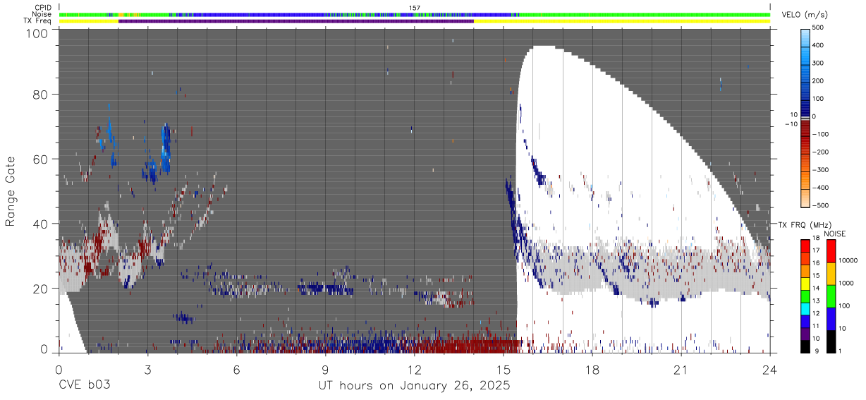
Task: Click the 24 tick on UT hours axis
Action: pyautogui.click(x=770, y=369)
